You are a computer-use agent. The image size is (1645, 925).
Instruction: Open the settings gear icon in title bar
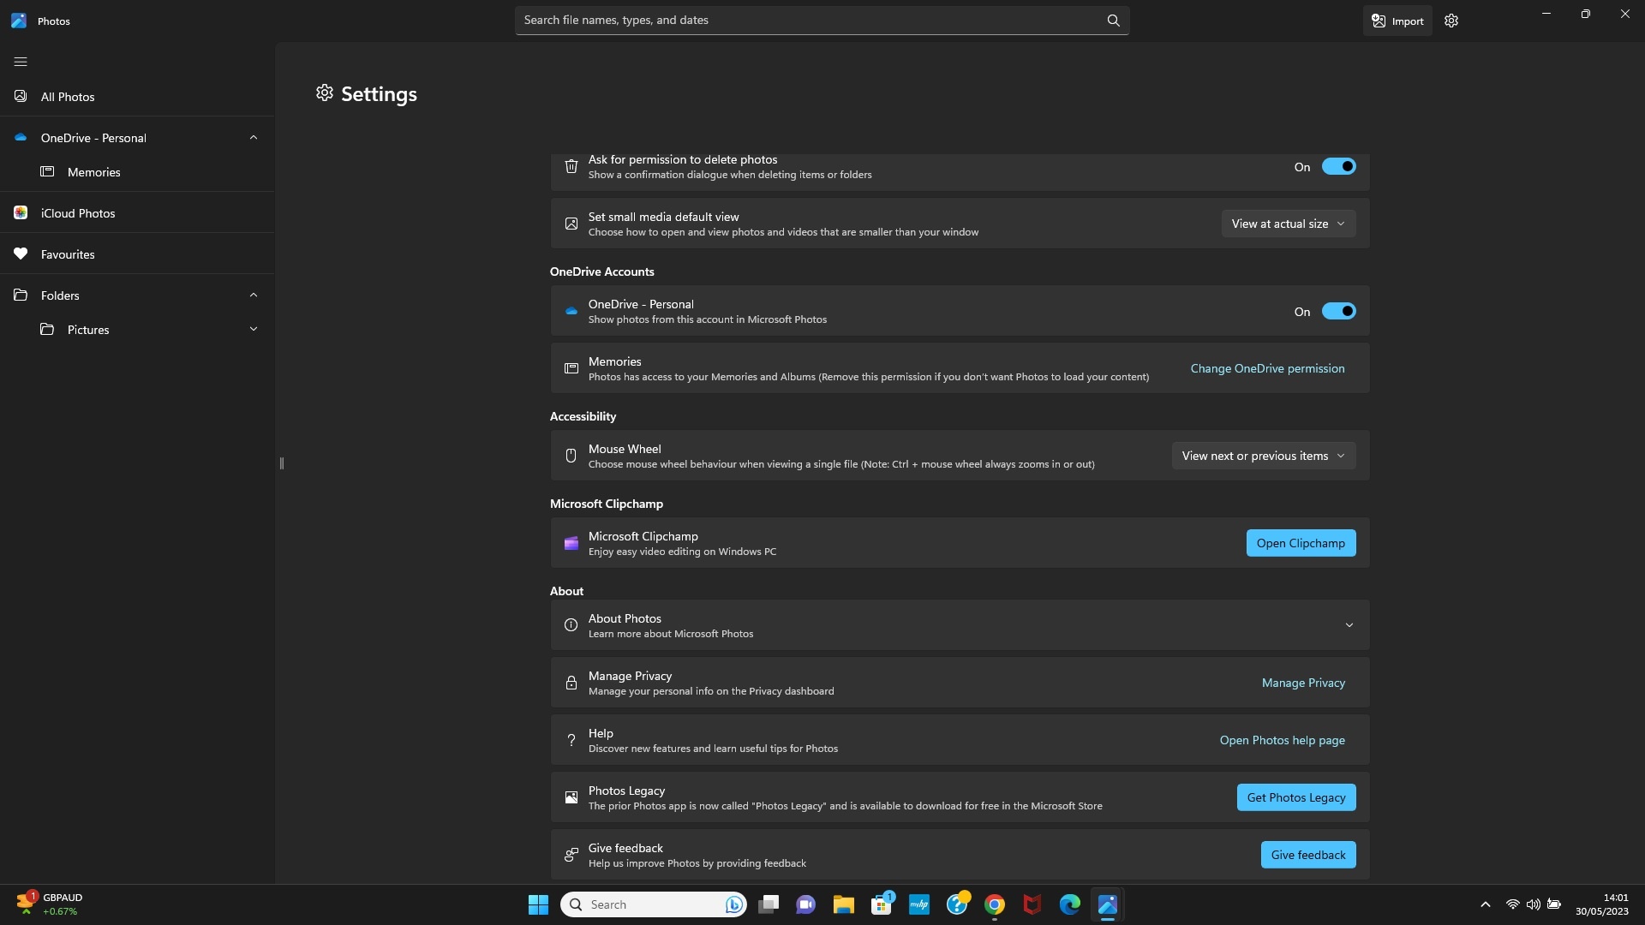point(1451,21)
